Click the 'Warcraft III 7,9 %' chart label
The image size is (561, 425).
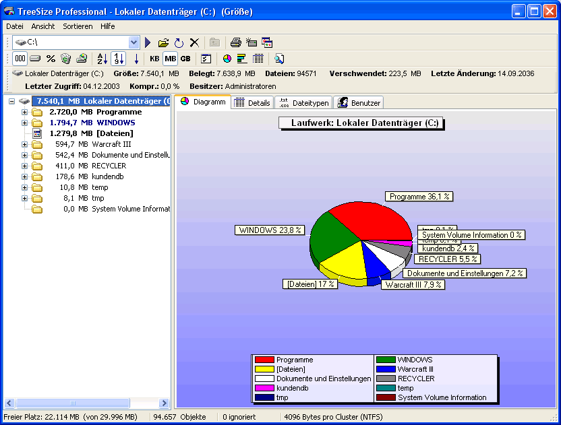413,284
